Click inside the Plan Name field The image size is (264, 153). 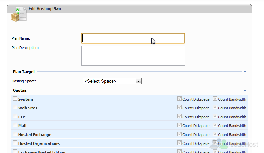tap(133, 38)
